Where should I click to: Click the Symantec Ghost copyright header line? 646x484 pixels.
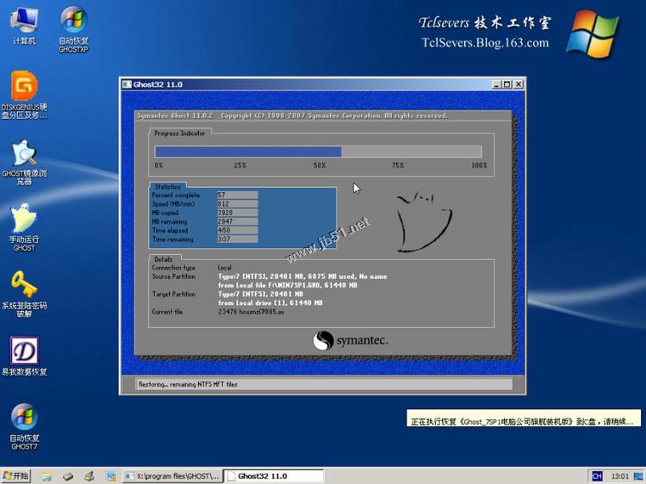point(292,115)
